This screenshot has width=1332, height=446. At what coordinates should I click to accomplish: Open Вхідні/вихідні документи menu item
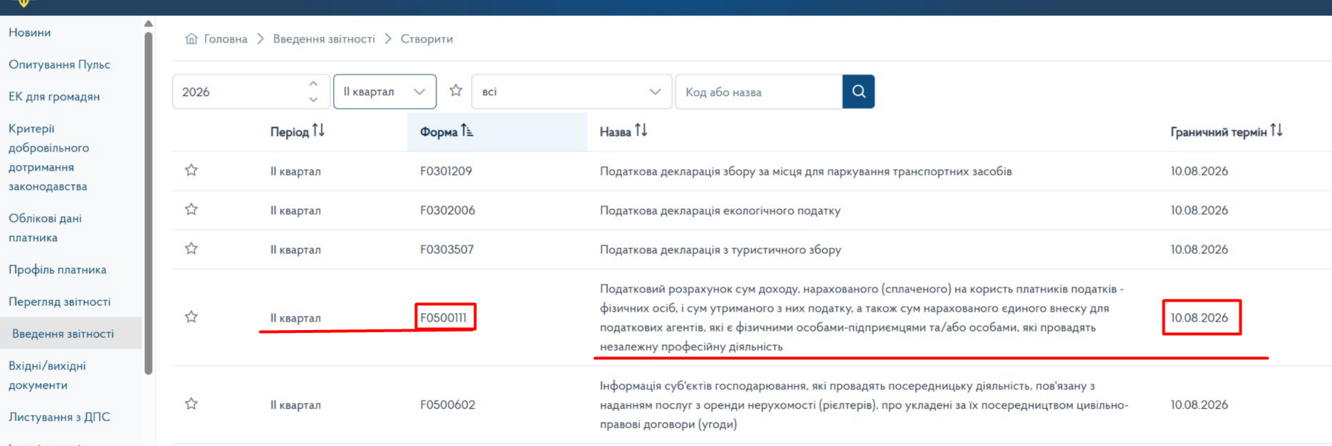click(x=47, y=375)
